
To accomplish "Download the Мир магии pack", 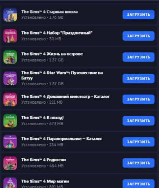I will (x=139, y=184).
